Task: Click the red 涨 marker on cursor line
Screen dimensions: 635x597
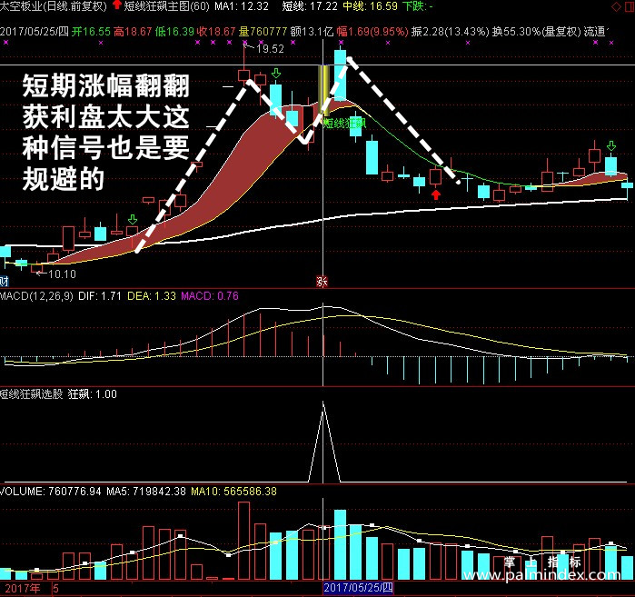Action: (x=322, y=282)
